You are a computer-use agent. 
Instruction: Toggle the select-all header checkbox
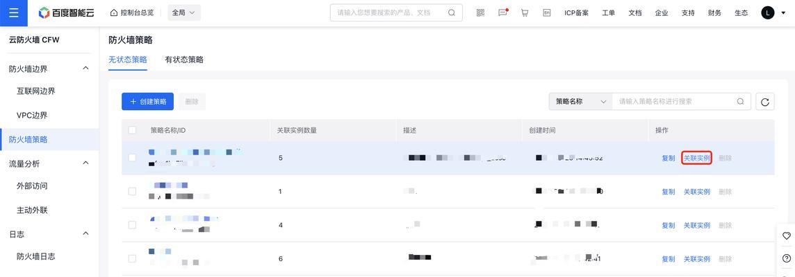click(132, 130)
